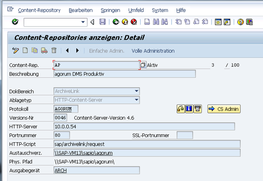Screen dimensions: 263x181
Task: Go to previous entry arrow
Action: pyautogui.click(x=67, y=50)
